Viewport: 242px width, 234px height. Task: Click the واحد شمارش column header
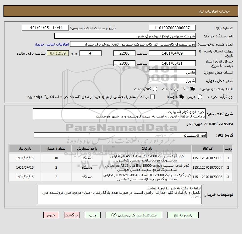pyautogui.click(x=87, y=149)
